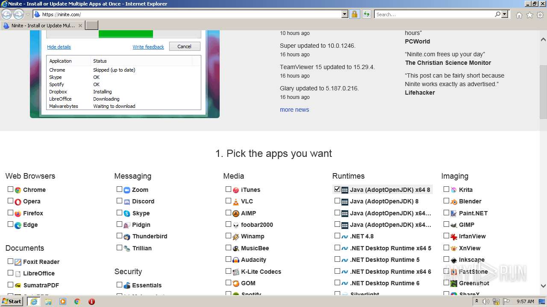Open the taskbar file explorer icon
The width and height of the screenshot is (547, 307).
pos(48,301)
